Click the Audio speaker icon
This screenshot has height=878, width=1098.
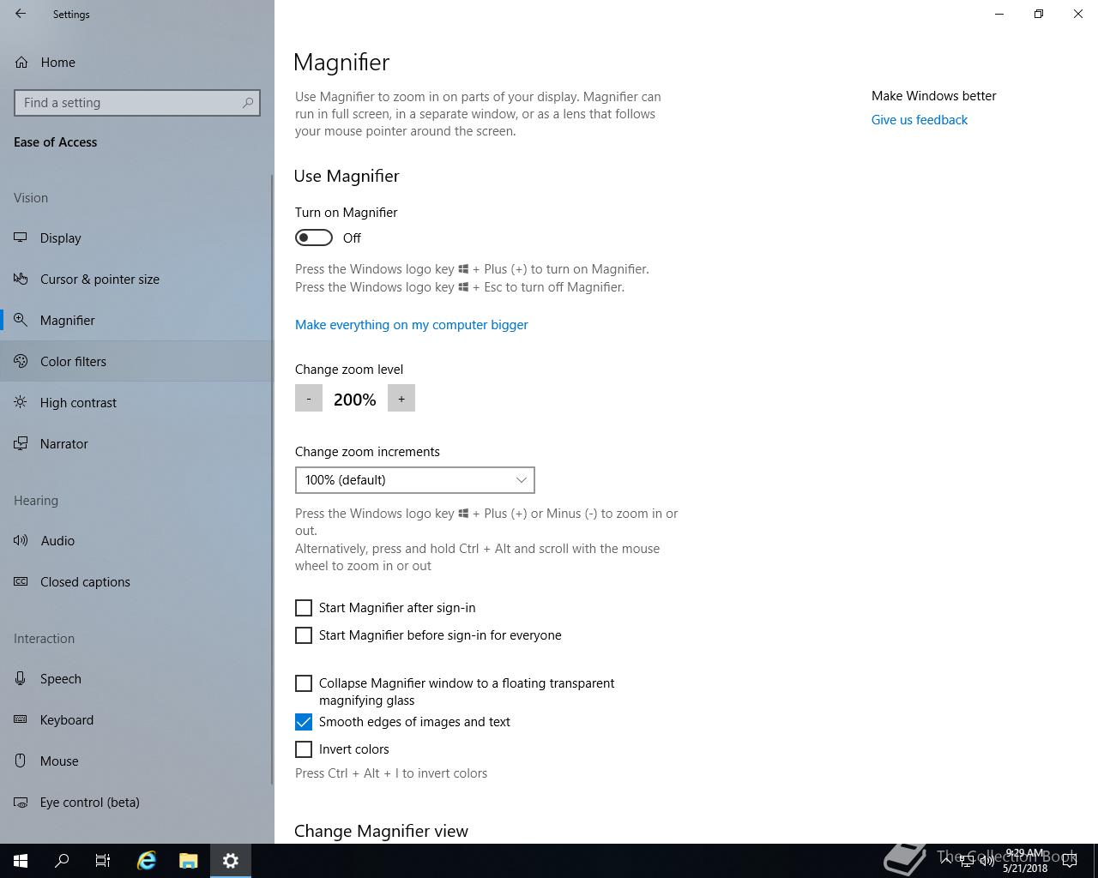(21, 540)
